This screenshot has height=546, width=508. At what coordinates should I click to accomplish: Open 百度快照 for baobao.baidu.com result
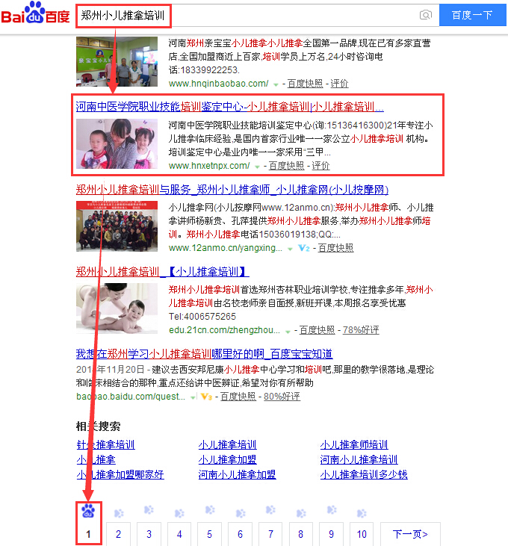click(x=238, y=397)
